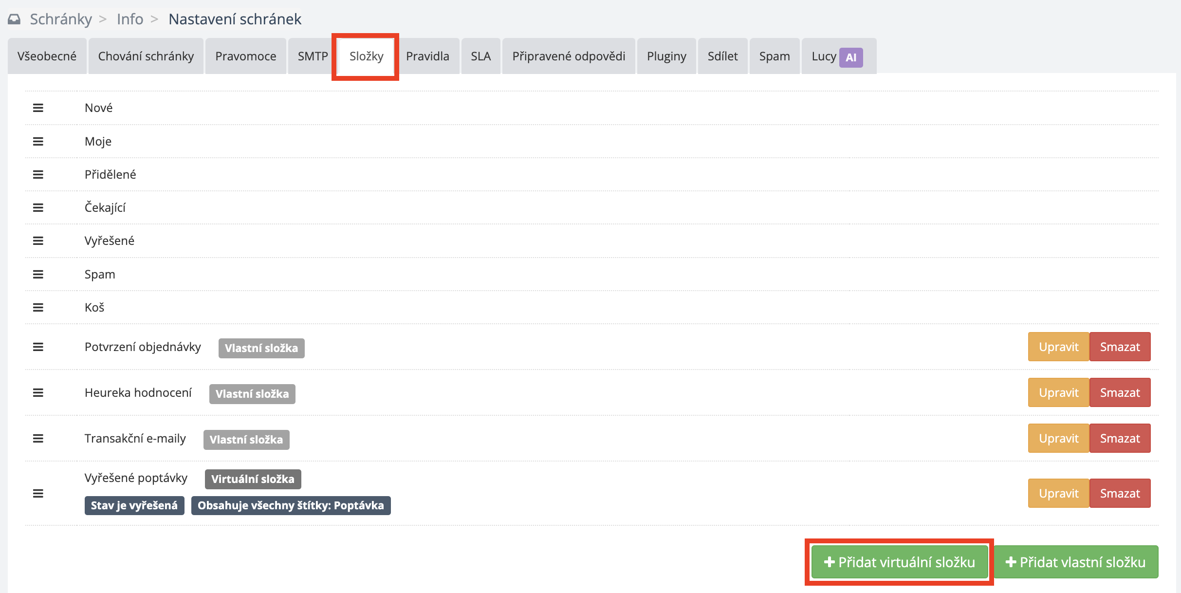This screenshot has height=593, width=1181.
Task: Switch to the Pravidla tab
Action: pyautogui.click(x=427, y=56)
